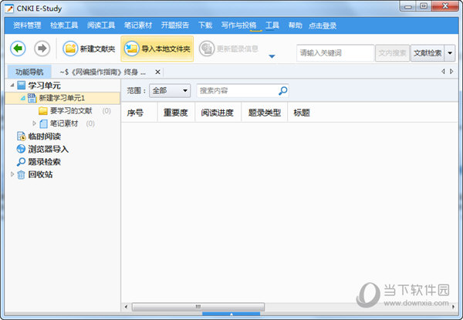Screen dimensions: 463x320
Task: Click the scrollbar right arrow
Action: 454,307
